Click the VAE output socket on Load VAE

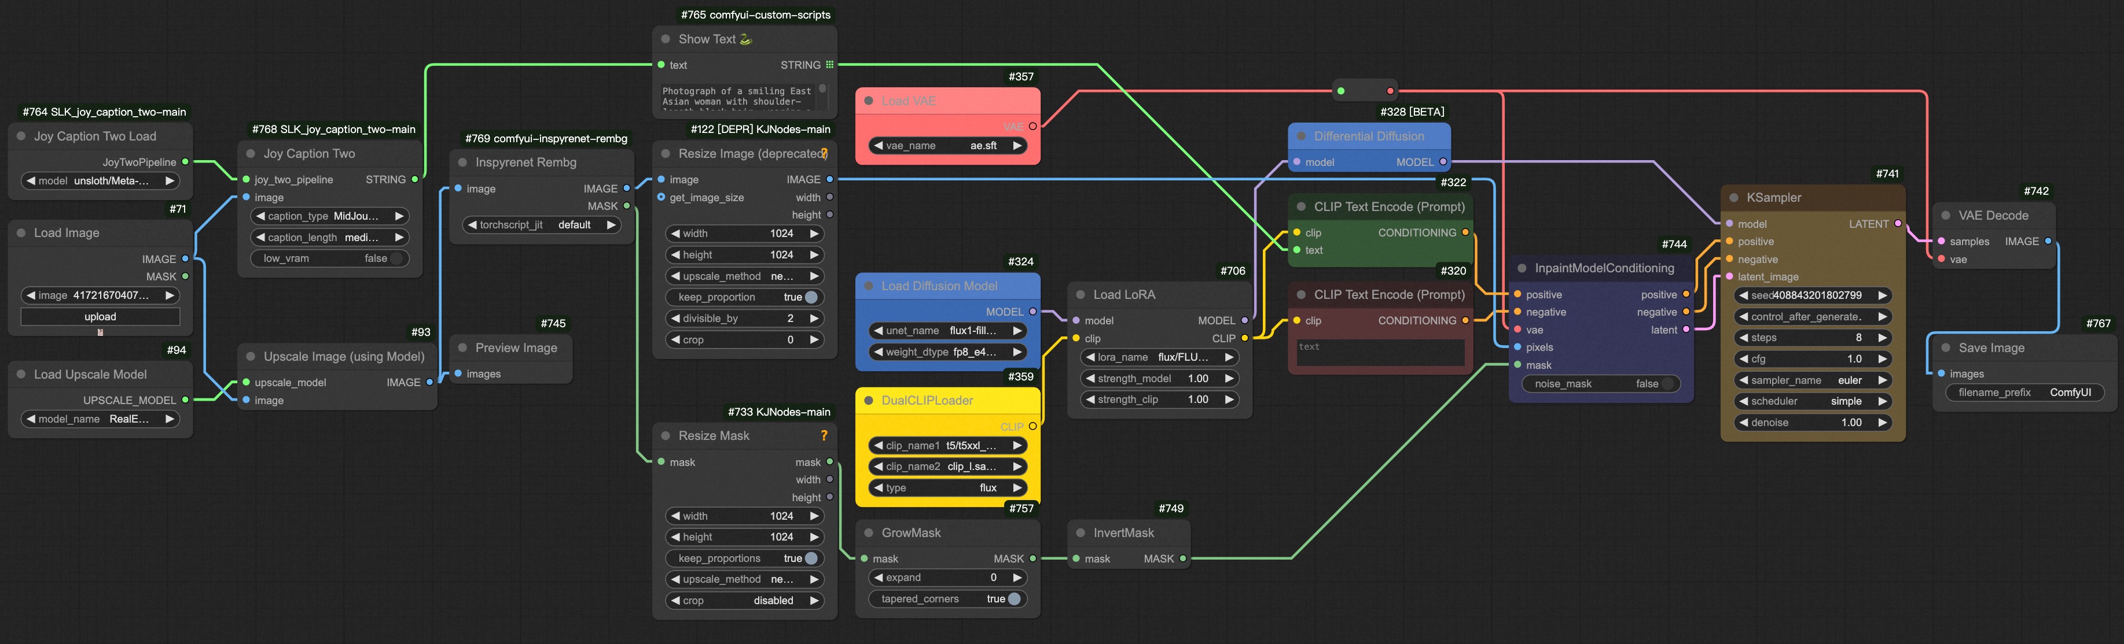click(x=1032, y=126)
